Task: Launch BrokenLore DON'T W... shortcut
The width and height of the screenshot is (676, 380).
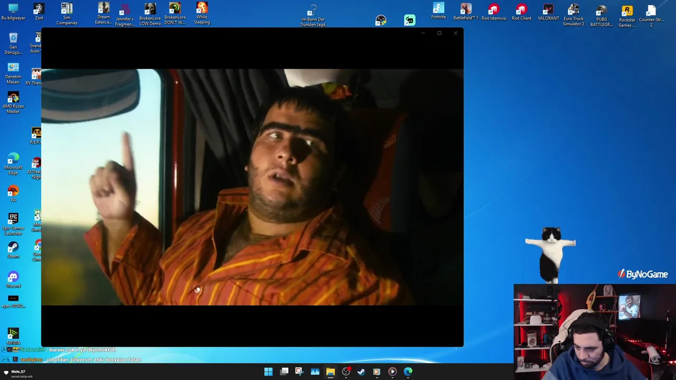Action: point(175,14)
